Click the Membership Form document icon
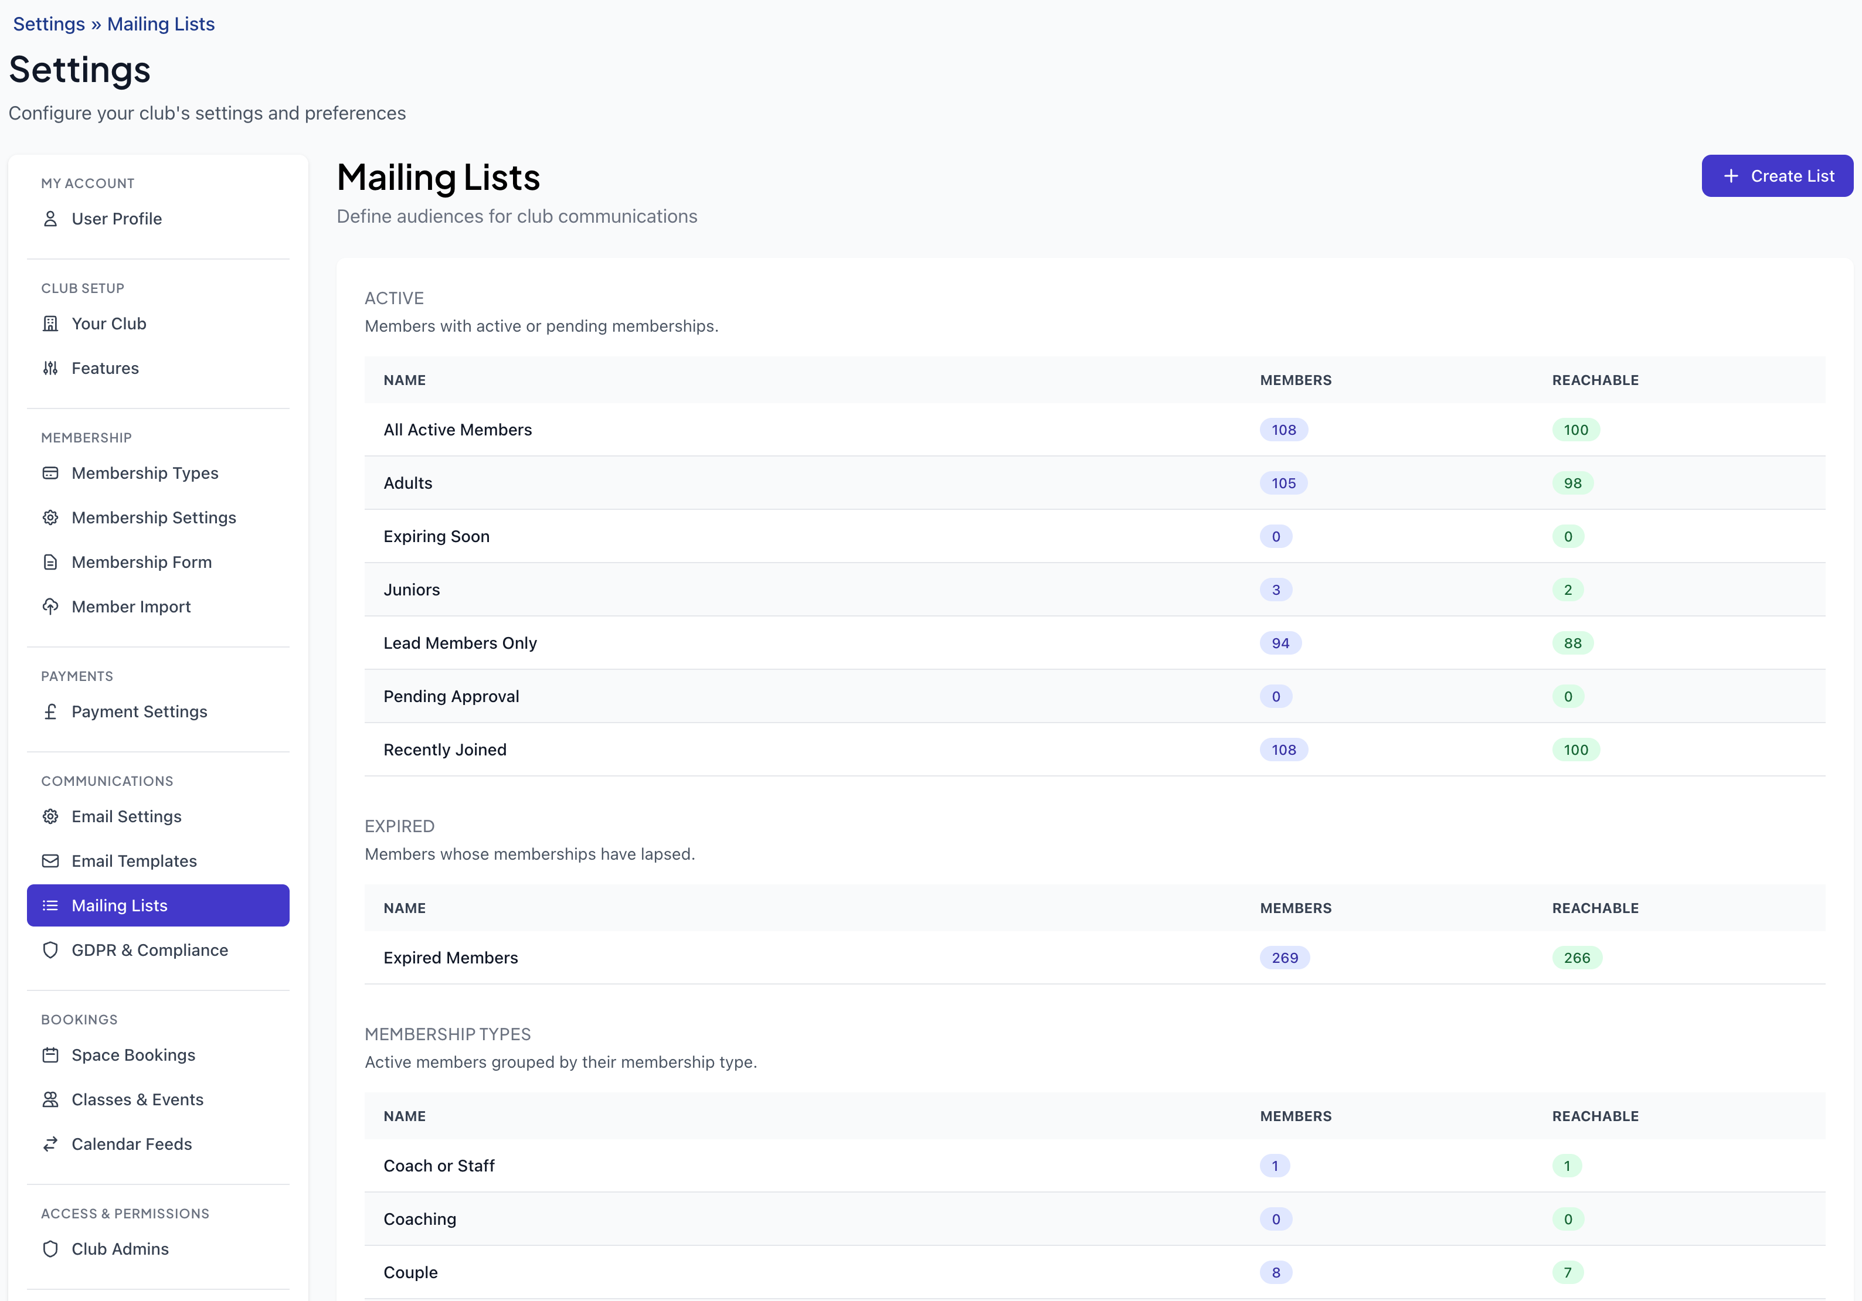Image resolution: width=1862 pixels, height=1301 pixels. pos(50,562)
